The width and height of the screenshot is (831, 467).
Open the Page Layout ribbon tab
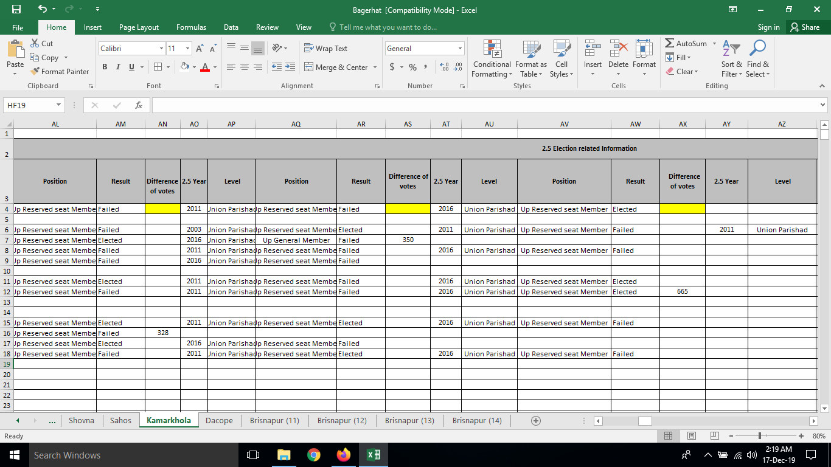tap(139, 27)
